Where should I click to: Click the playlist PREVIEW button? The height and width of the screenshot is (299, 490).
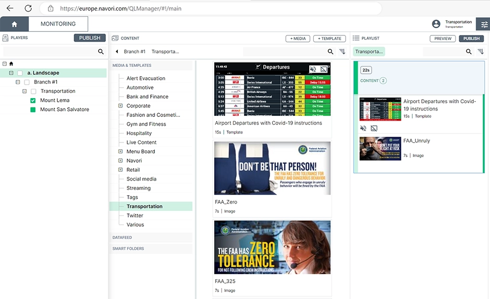[x=443, y=39]
